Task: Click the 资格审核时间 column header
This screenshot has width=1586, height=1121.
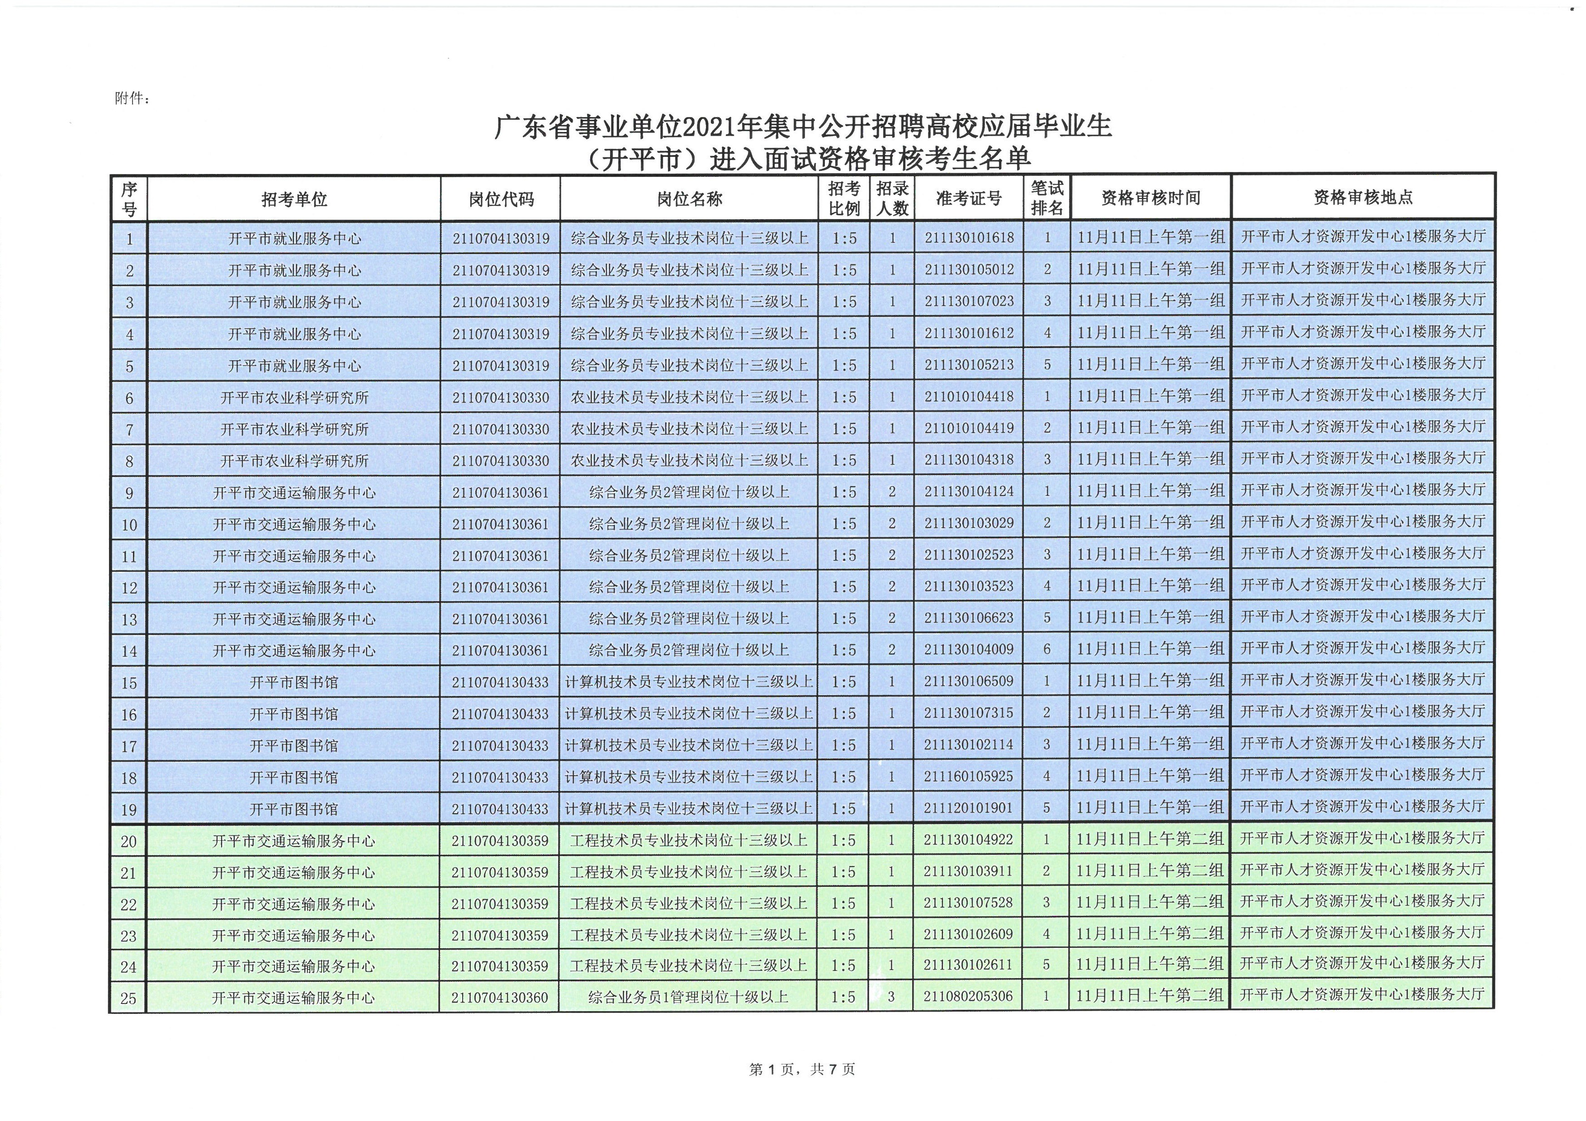Action: click(1150, 198)
